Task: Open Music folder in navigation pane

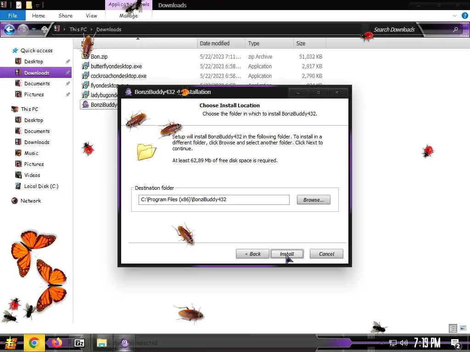Action: 31,153
